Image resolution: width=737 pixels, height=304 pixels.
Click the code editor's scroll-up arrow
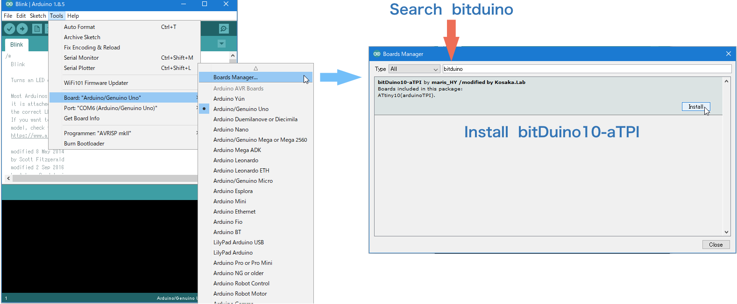[x=233, y=56]
